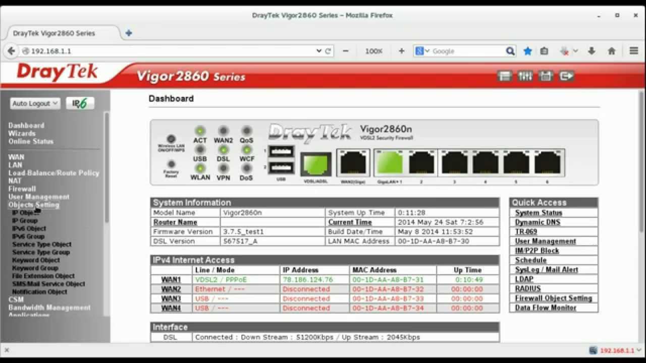This screenshot has width=646, height=363.
Task: Open CSM in the sidebar menu
Action: coord(16,299)
